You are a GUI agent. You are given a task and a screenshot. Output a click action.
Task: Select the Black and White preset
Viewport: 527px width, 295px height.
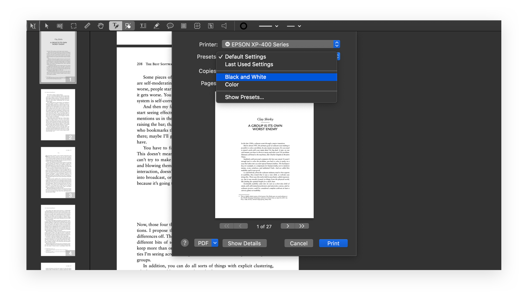(246, 77)
